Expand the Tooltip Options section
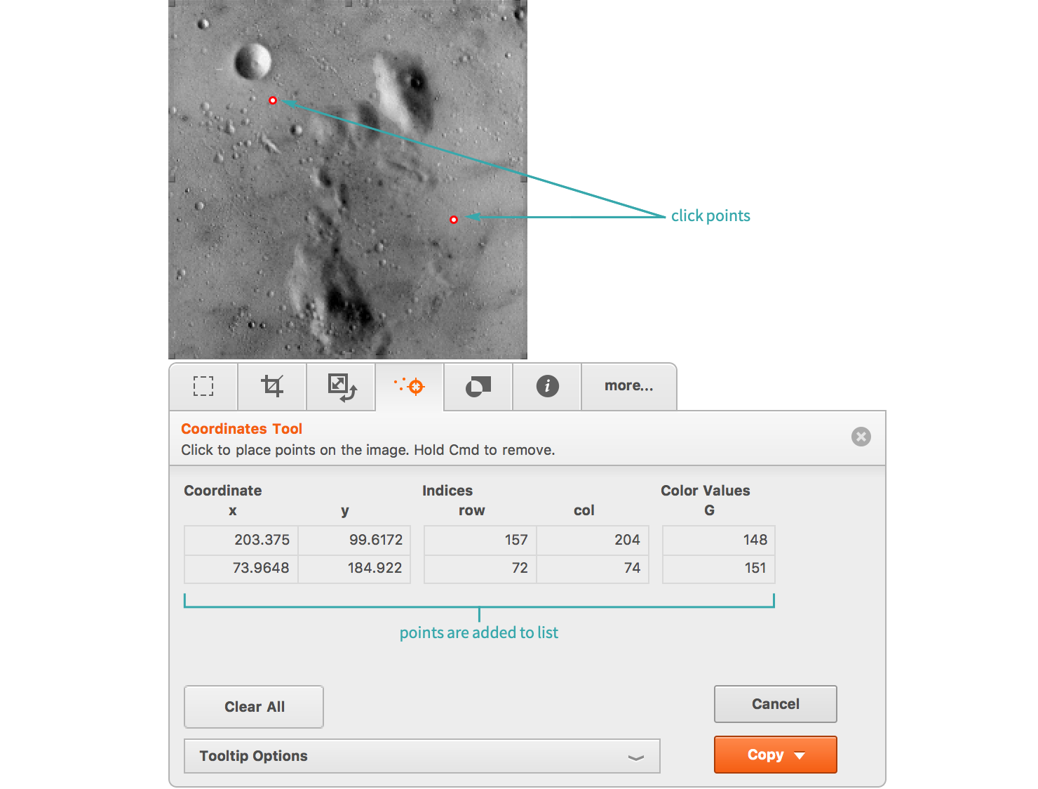Viewport: 1038px width, 789px height. coord(422,756)
